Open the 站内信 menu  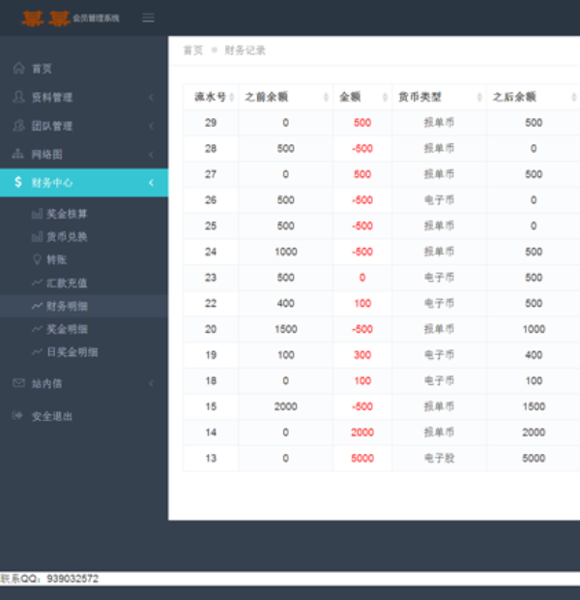click(84, 383)
